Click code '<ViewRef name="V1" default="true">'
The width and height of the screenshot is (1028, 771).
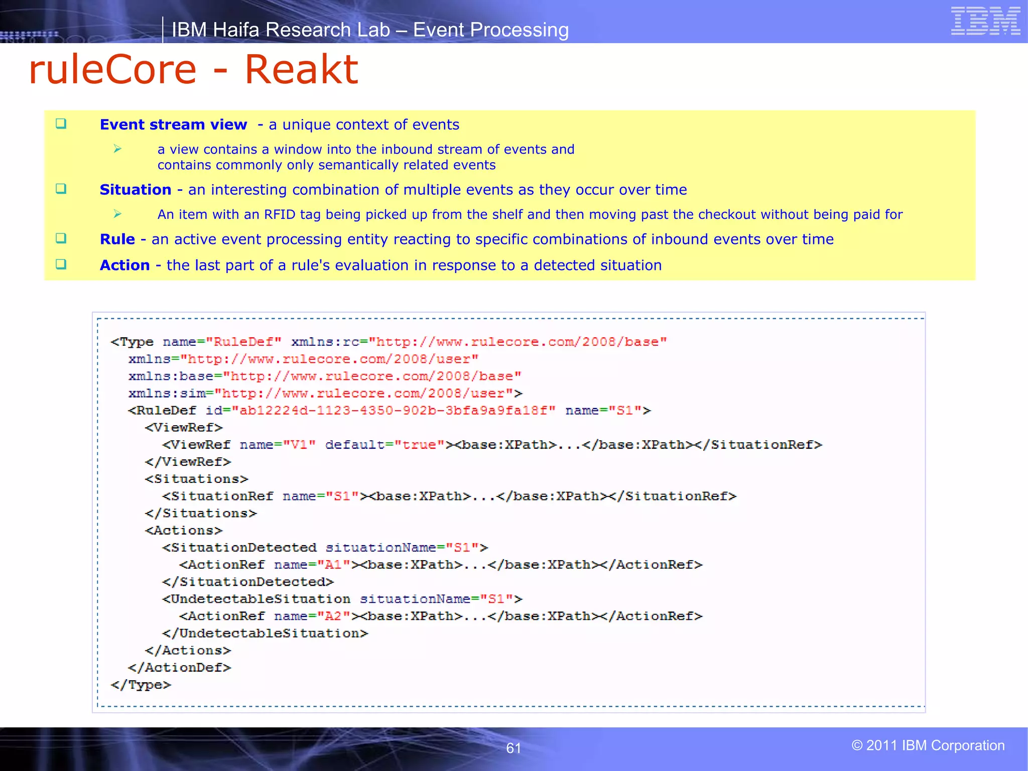[308, 445]
